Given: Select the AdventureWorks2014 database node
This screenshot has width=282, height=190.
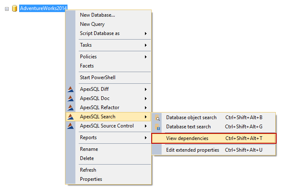Looking at the screenshot, I should click(x=43, y=8).
